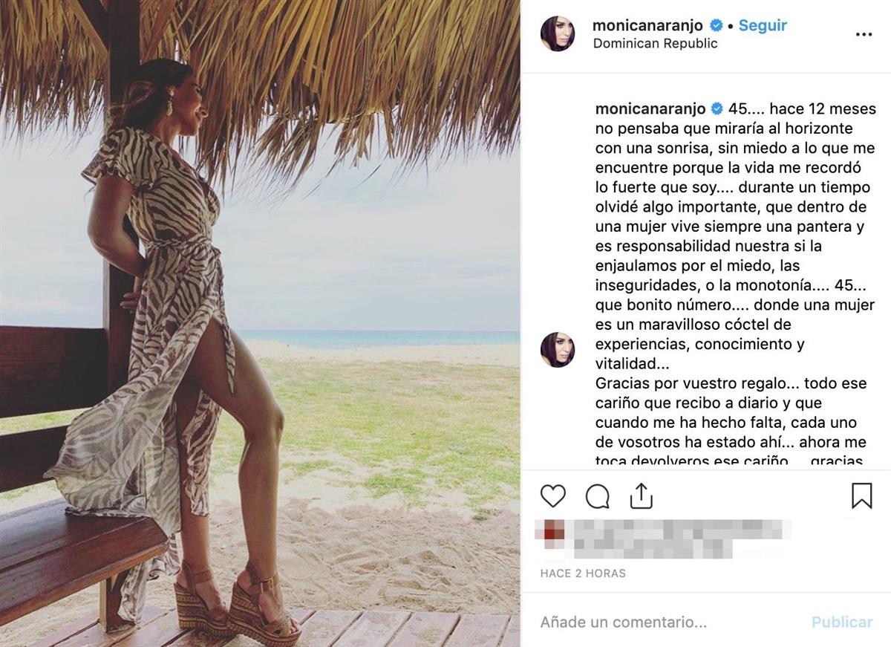The width and height of the screenshot is (891, 647).
Task: Click the comment speech bubble icon
Action: click(598, 495)
